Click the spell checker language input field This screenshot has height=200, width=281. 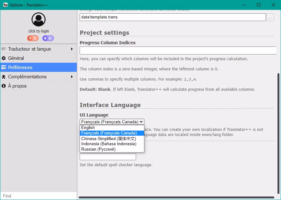(x=108, y=157)
